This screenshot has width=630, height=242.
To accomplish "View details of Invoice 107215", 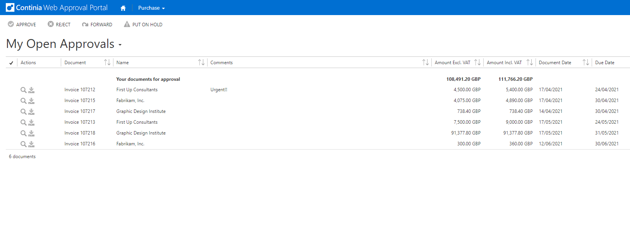I will point(24,101).
